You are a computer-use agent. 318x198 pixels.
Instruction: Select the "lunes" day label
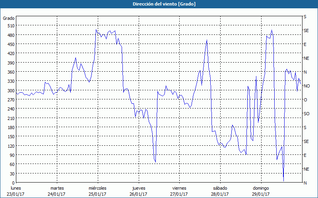click(16, 188)
